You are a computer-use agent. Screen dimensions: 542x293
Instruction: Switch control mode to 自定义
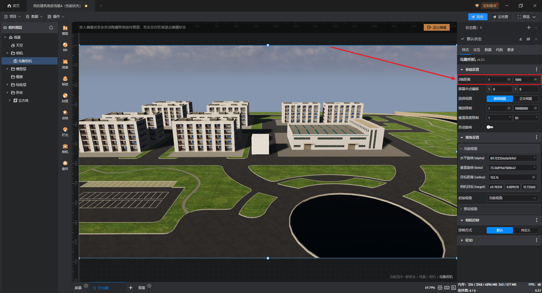(525, 230)
